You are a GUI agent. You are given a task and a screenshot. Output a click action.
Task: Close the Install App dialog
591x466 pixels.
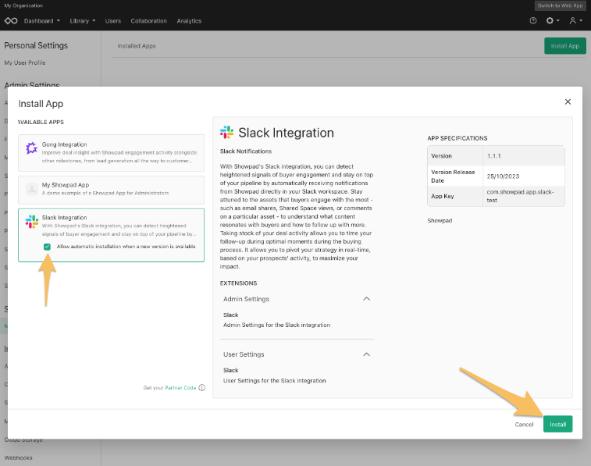568,101
